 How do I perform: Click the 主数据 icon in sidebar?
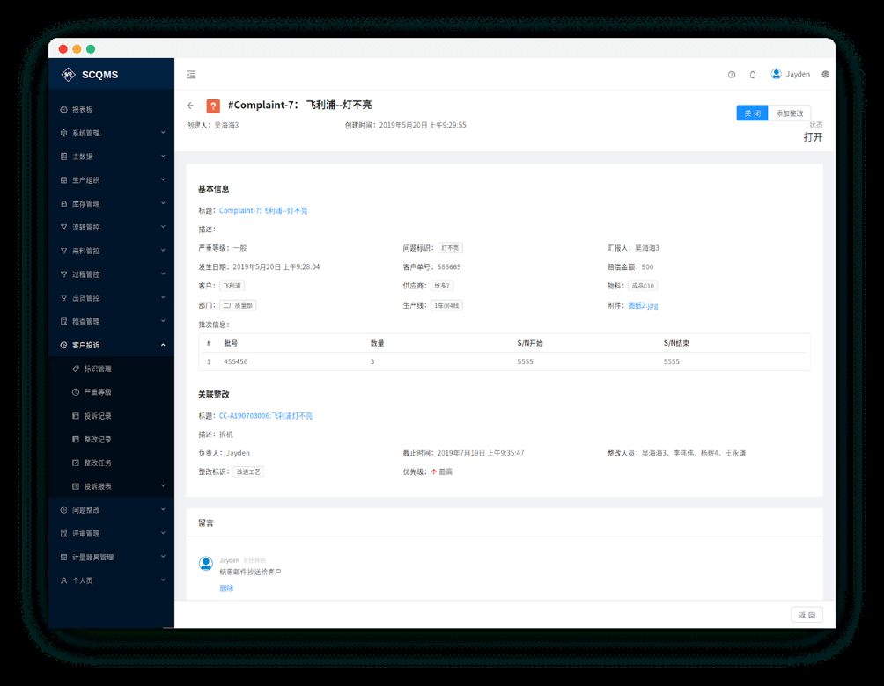pos(63,157)
